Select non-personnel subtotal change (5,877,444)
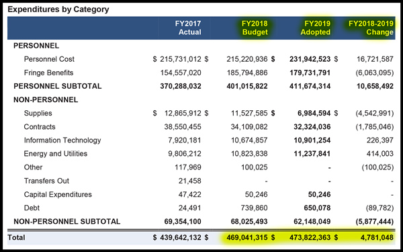Screen dimensions: 403x252 click(375, 221)
